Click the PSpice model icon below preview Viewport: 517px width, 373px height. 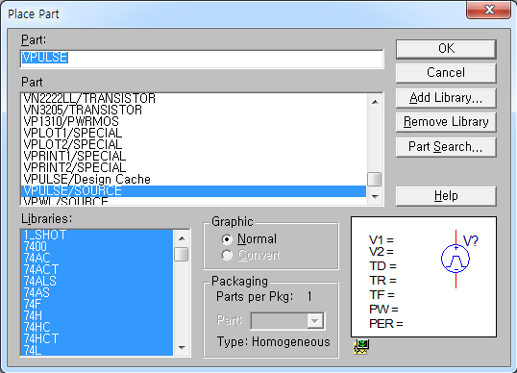pyautogui.click(x=361, y=347)
